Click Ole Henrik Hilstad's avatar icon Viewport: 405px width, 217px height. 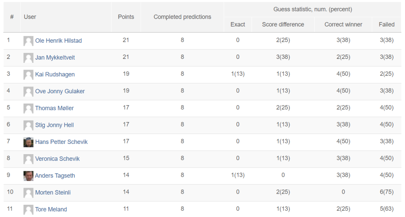(28, 41)
